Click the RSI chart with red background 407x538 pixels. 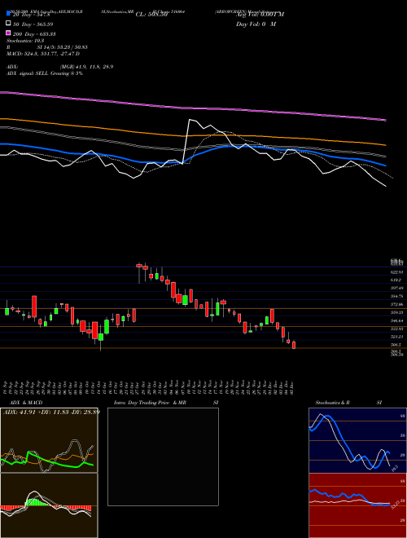[357, 505]
